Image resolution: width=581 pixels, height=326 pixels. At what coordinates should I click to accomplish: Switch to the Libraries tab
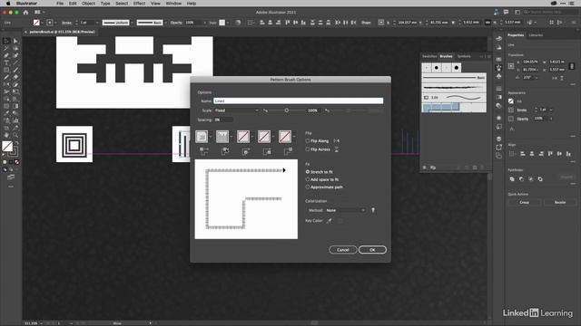coord(536,35)
